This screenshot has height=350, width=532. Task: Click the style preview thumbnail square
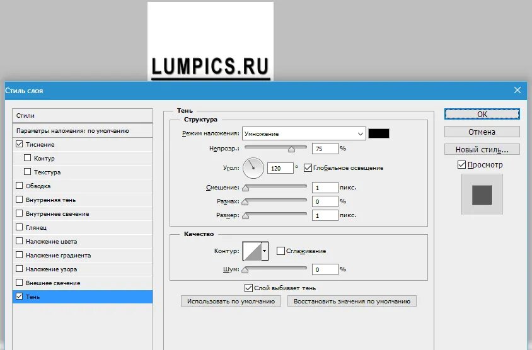[482, 195]
